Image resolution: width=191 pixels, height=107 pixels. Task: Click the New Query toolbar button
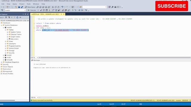click(x=30, y=7)
